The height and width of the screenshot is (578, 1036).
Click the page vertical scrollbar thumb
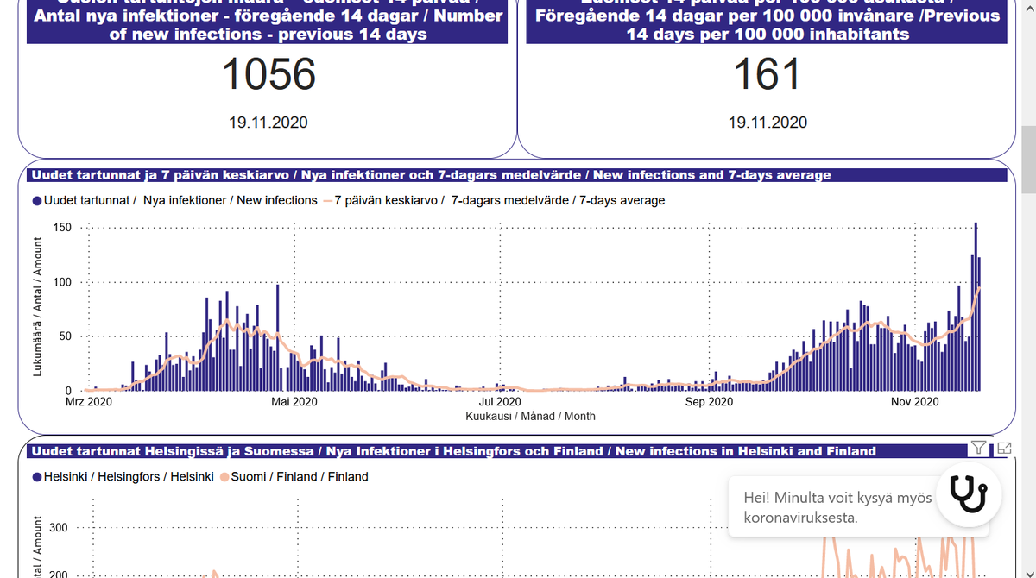point(1028,160)
